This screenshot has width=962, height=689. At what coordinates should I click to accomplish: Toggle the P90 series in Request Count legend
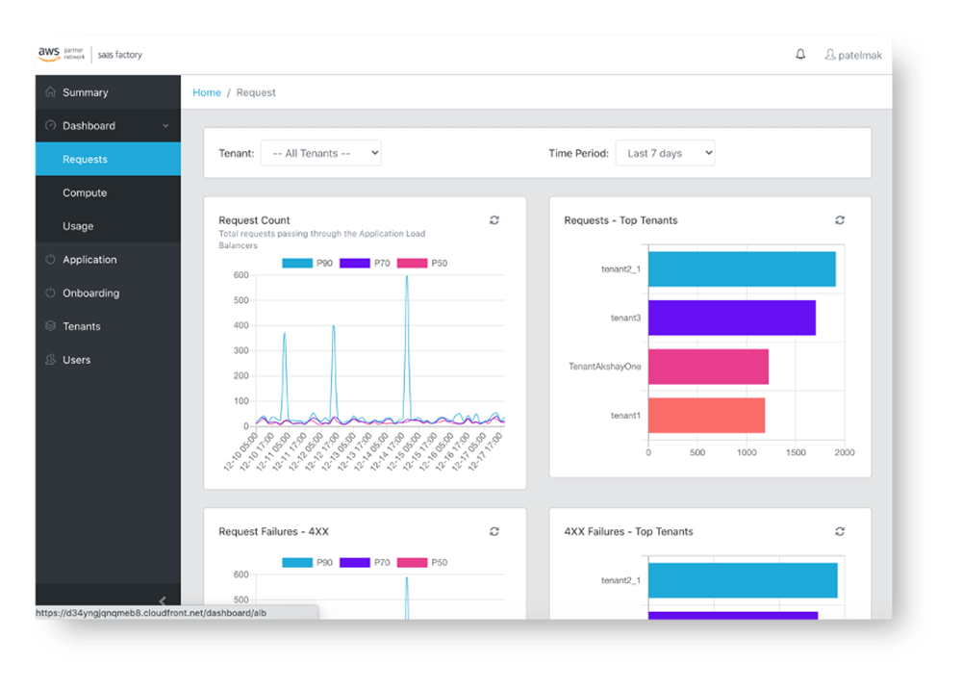[x=308, y=264]
